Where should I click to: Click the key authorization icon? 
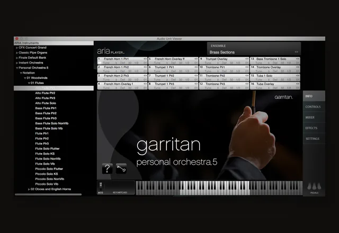(121, 168)
